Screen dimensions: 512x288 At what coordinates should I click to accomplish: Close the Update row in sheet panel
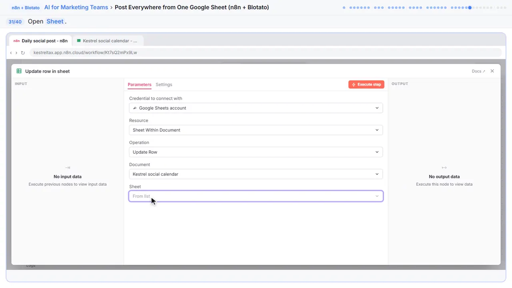[492, 71]
